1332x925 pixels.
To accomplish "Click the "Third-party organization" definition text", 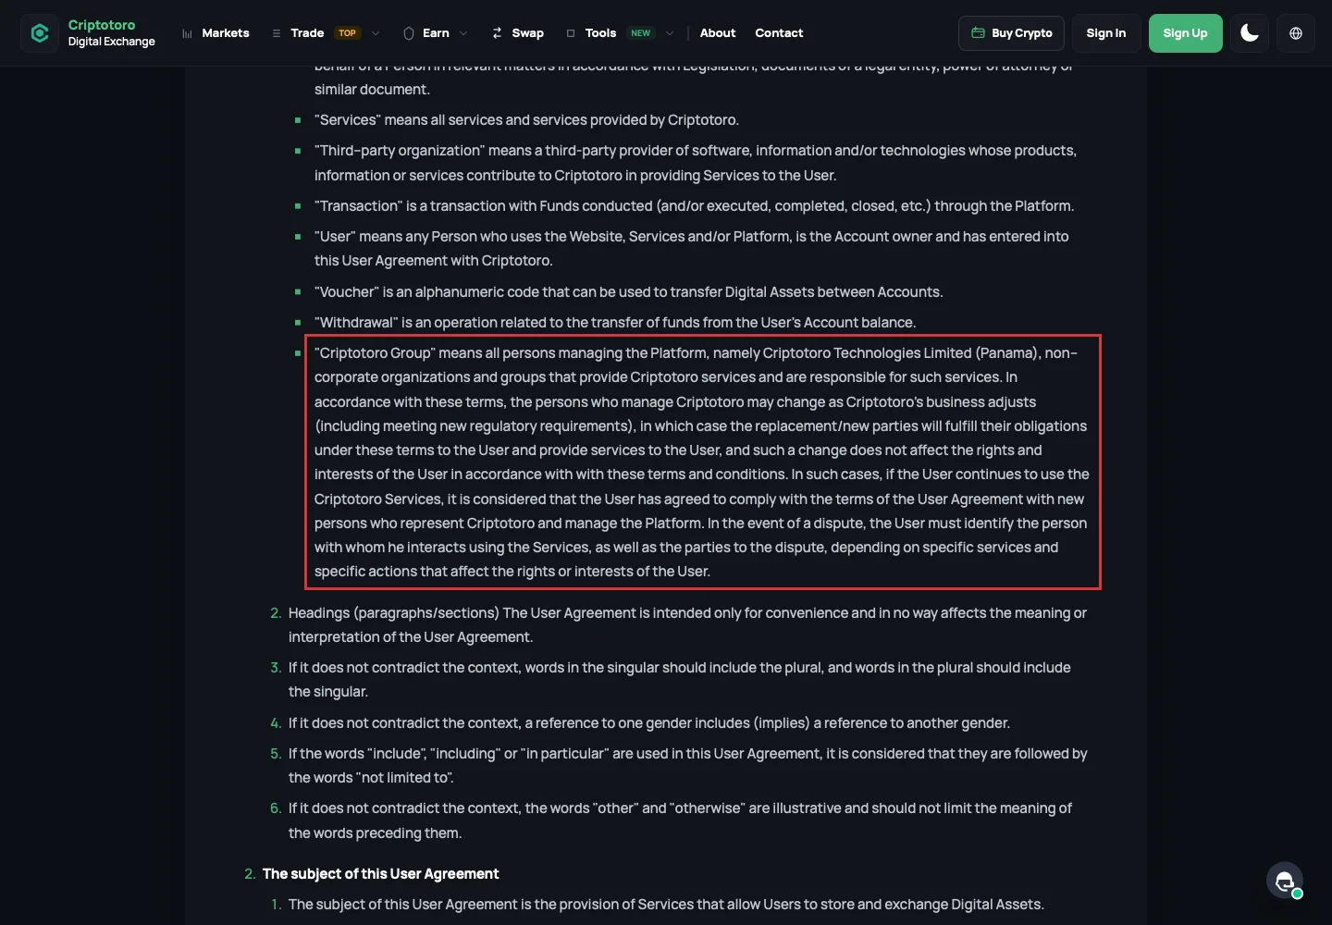I will (696, 163).
